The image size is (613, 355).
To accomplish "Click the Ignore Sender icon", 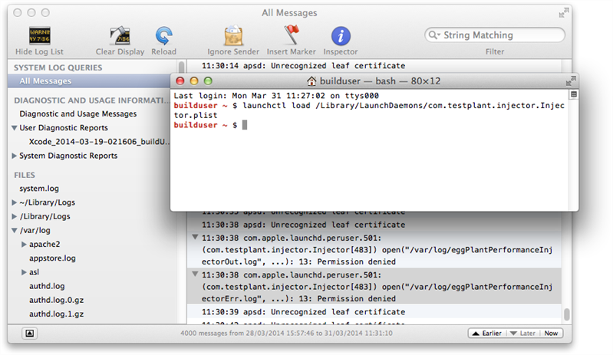I will (233, 35).
